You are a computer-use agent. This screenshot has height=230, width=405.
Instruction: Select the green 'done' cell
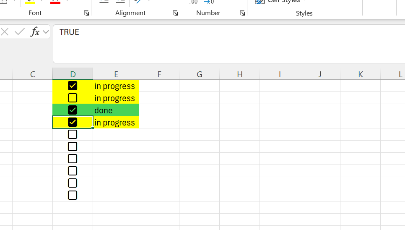click(x=116, y=110)
